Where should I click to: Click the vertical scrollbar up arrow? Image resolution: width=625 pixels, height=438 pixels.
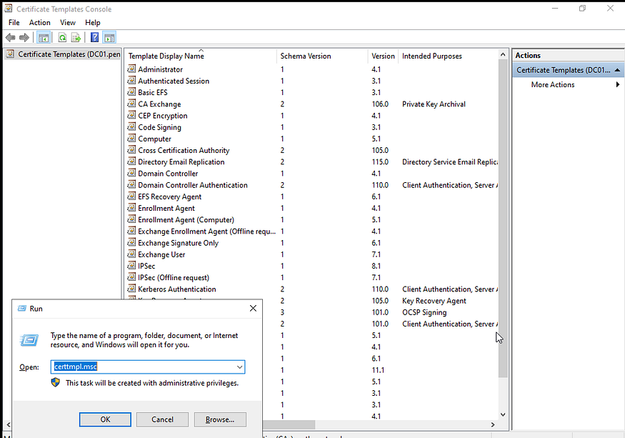(x=503, y=54)
